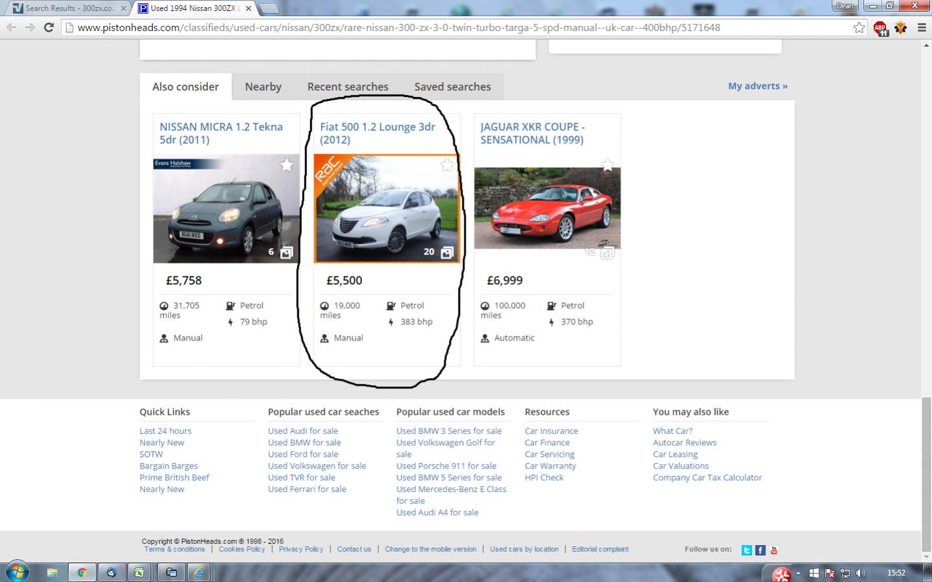Image resolution: width=932 pixels, height=582 pixels.
Task: Switch to the Nearby tab
Action: tap(263, 87)
